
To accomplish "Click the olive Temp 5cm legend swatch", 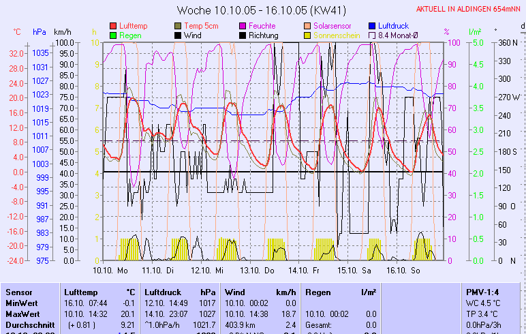I will tap(178, 26).
